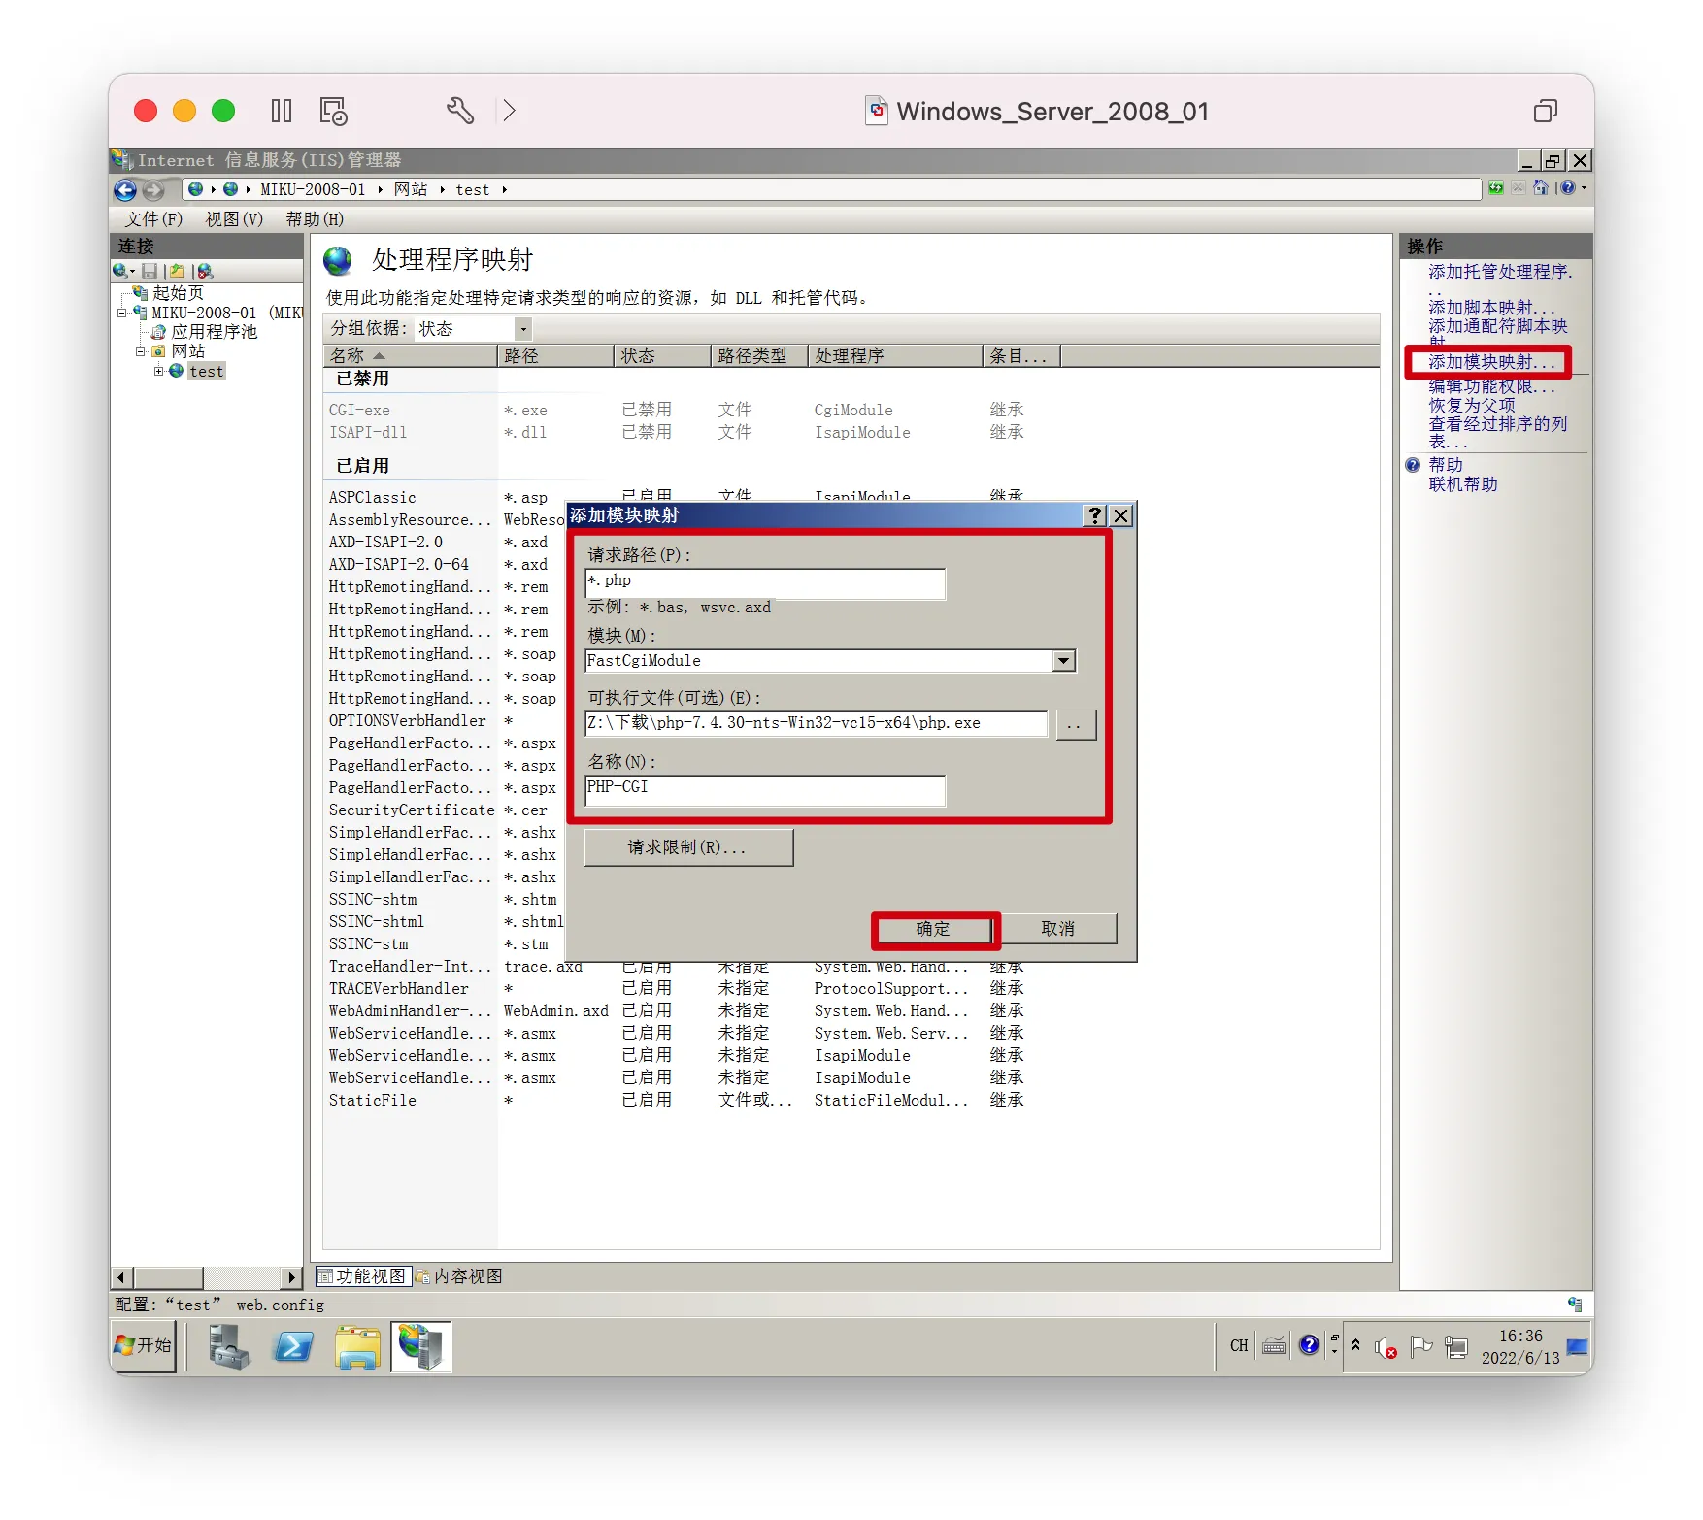Click the VM snapshot icon in title bar
The height and width of the screenshot is (1520, 1703).
(x=333, y=111)
